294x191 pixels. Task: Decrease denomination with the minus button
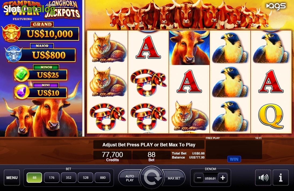pos(199,178)
